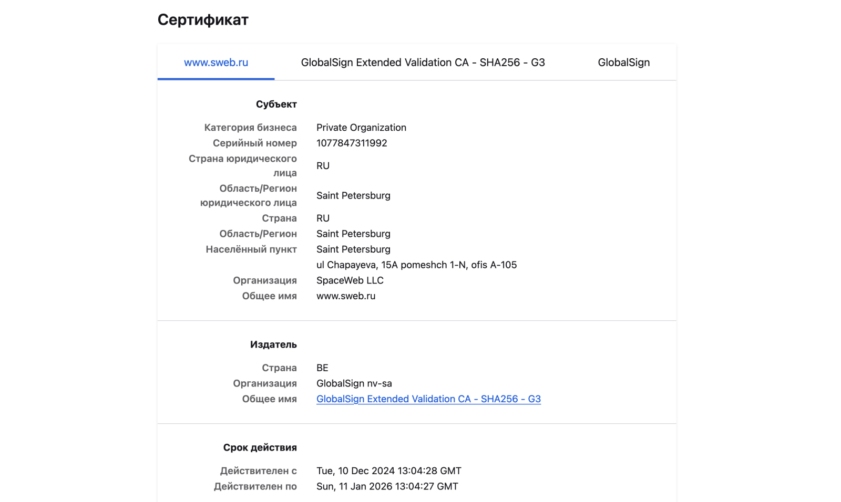Click the Private Organization value

pyautogui.click(x=361, y=128)
